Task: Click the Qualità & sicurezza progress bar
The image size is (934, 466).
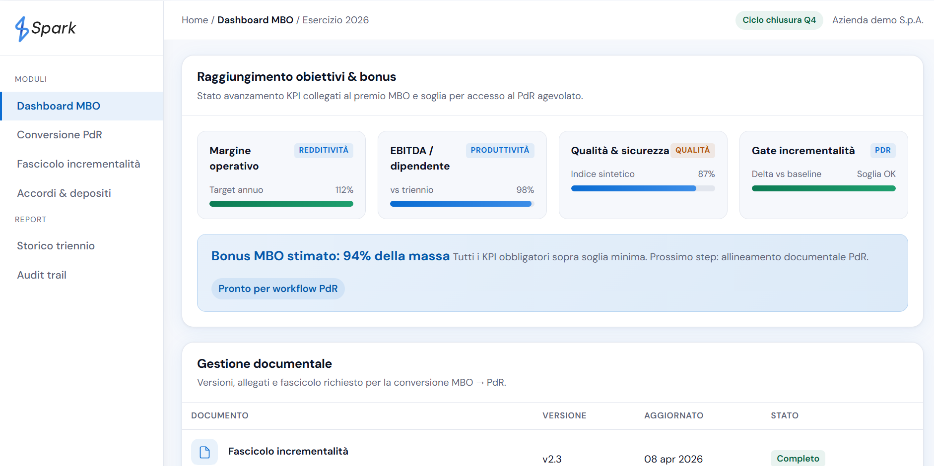Action: coord(643,188)
